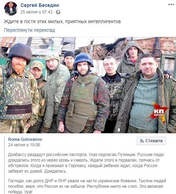The image size is (176, 194).
Task: Click the KP.RU watermark logo on the photo
Action: 158,113
